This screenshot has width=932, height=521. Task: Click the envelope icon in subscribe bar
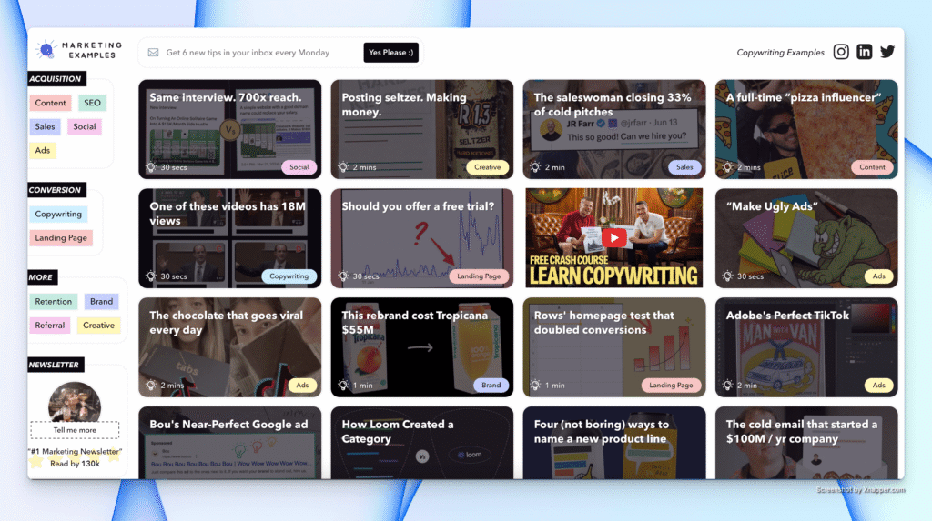coord(153,52)
